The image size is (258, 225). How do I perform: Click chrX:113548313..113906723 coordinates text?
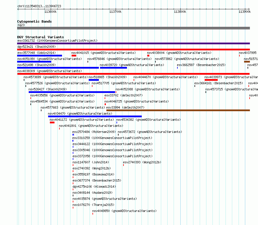39,6
